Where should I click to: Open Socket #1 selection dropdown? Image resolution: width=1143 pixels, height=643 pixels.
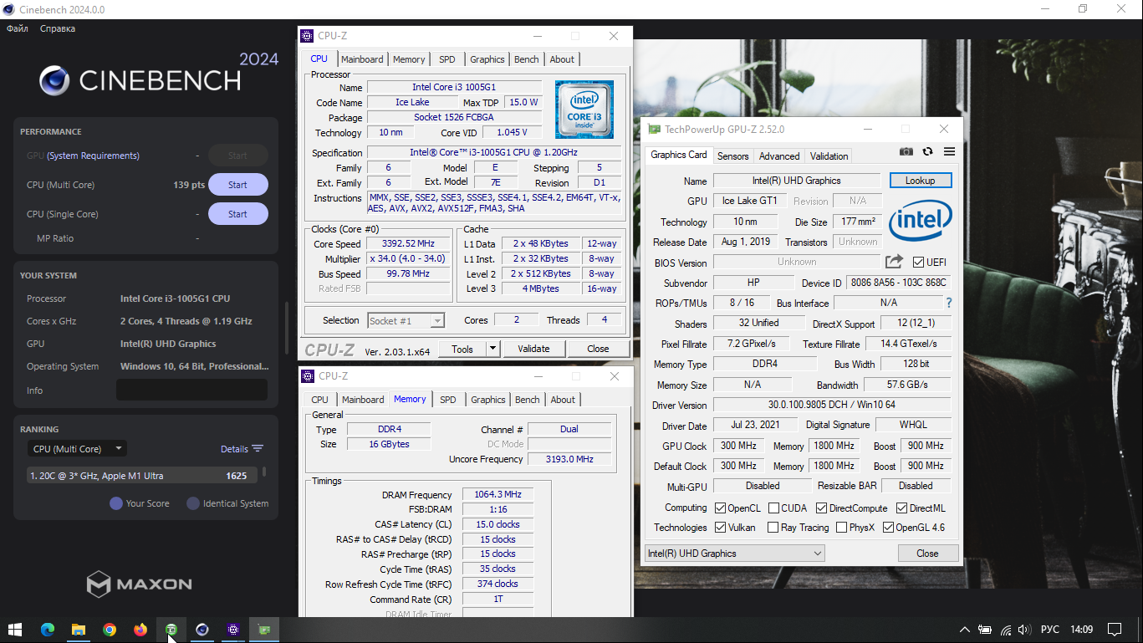406,320
